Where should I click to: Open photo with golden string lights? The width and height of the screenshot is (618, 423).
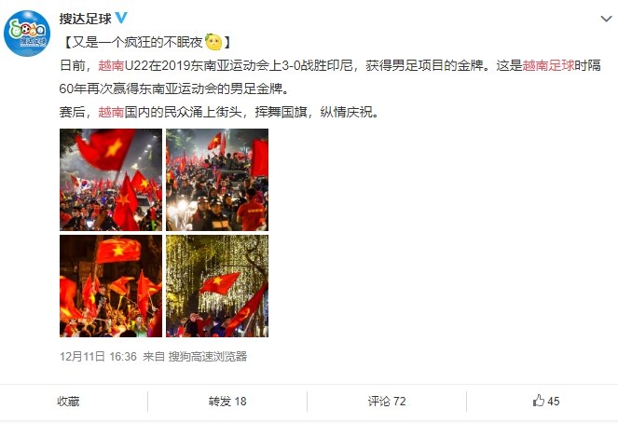point(217,286)
